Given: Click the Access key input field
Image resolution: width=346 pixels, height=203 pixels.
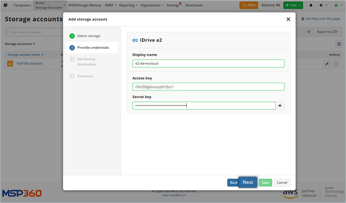Looking at the screenshot, I should [208, 87].
